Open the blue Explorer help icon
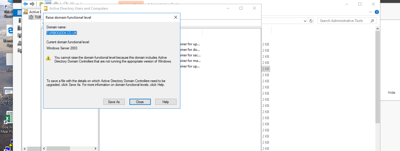The height and width of the screenshot is (151, 400). coord(377,12)
